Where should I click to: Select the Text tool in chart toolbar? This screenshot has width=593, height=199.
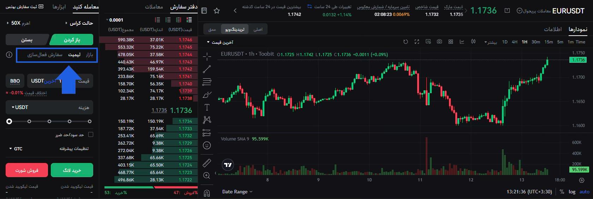coord(207,107)
